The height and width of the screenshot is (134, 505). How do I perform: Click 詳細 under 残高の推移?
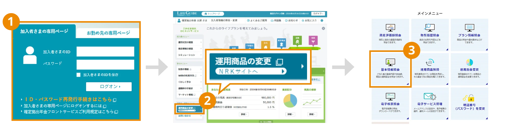pyautogui.click(x=312, y=114)
